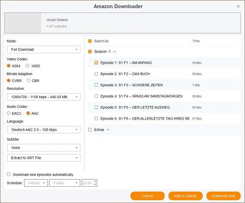Open the Mode dropdown showing Full Download
Image resolution: width=245 pixels, height=203 pixels.
(x=44, y=50)
